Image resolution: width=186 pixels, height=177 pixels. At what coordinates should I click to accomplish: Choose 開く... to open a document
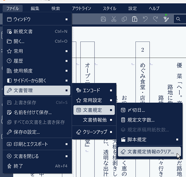click(37, 42)
